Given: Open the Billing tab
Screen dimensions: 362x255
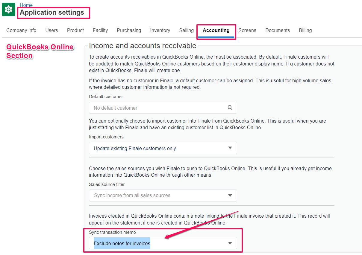Looking at the screenshot, I should coord(305,30).
